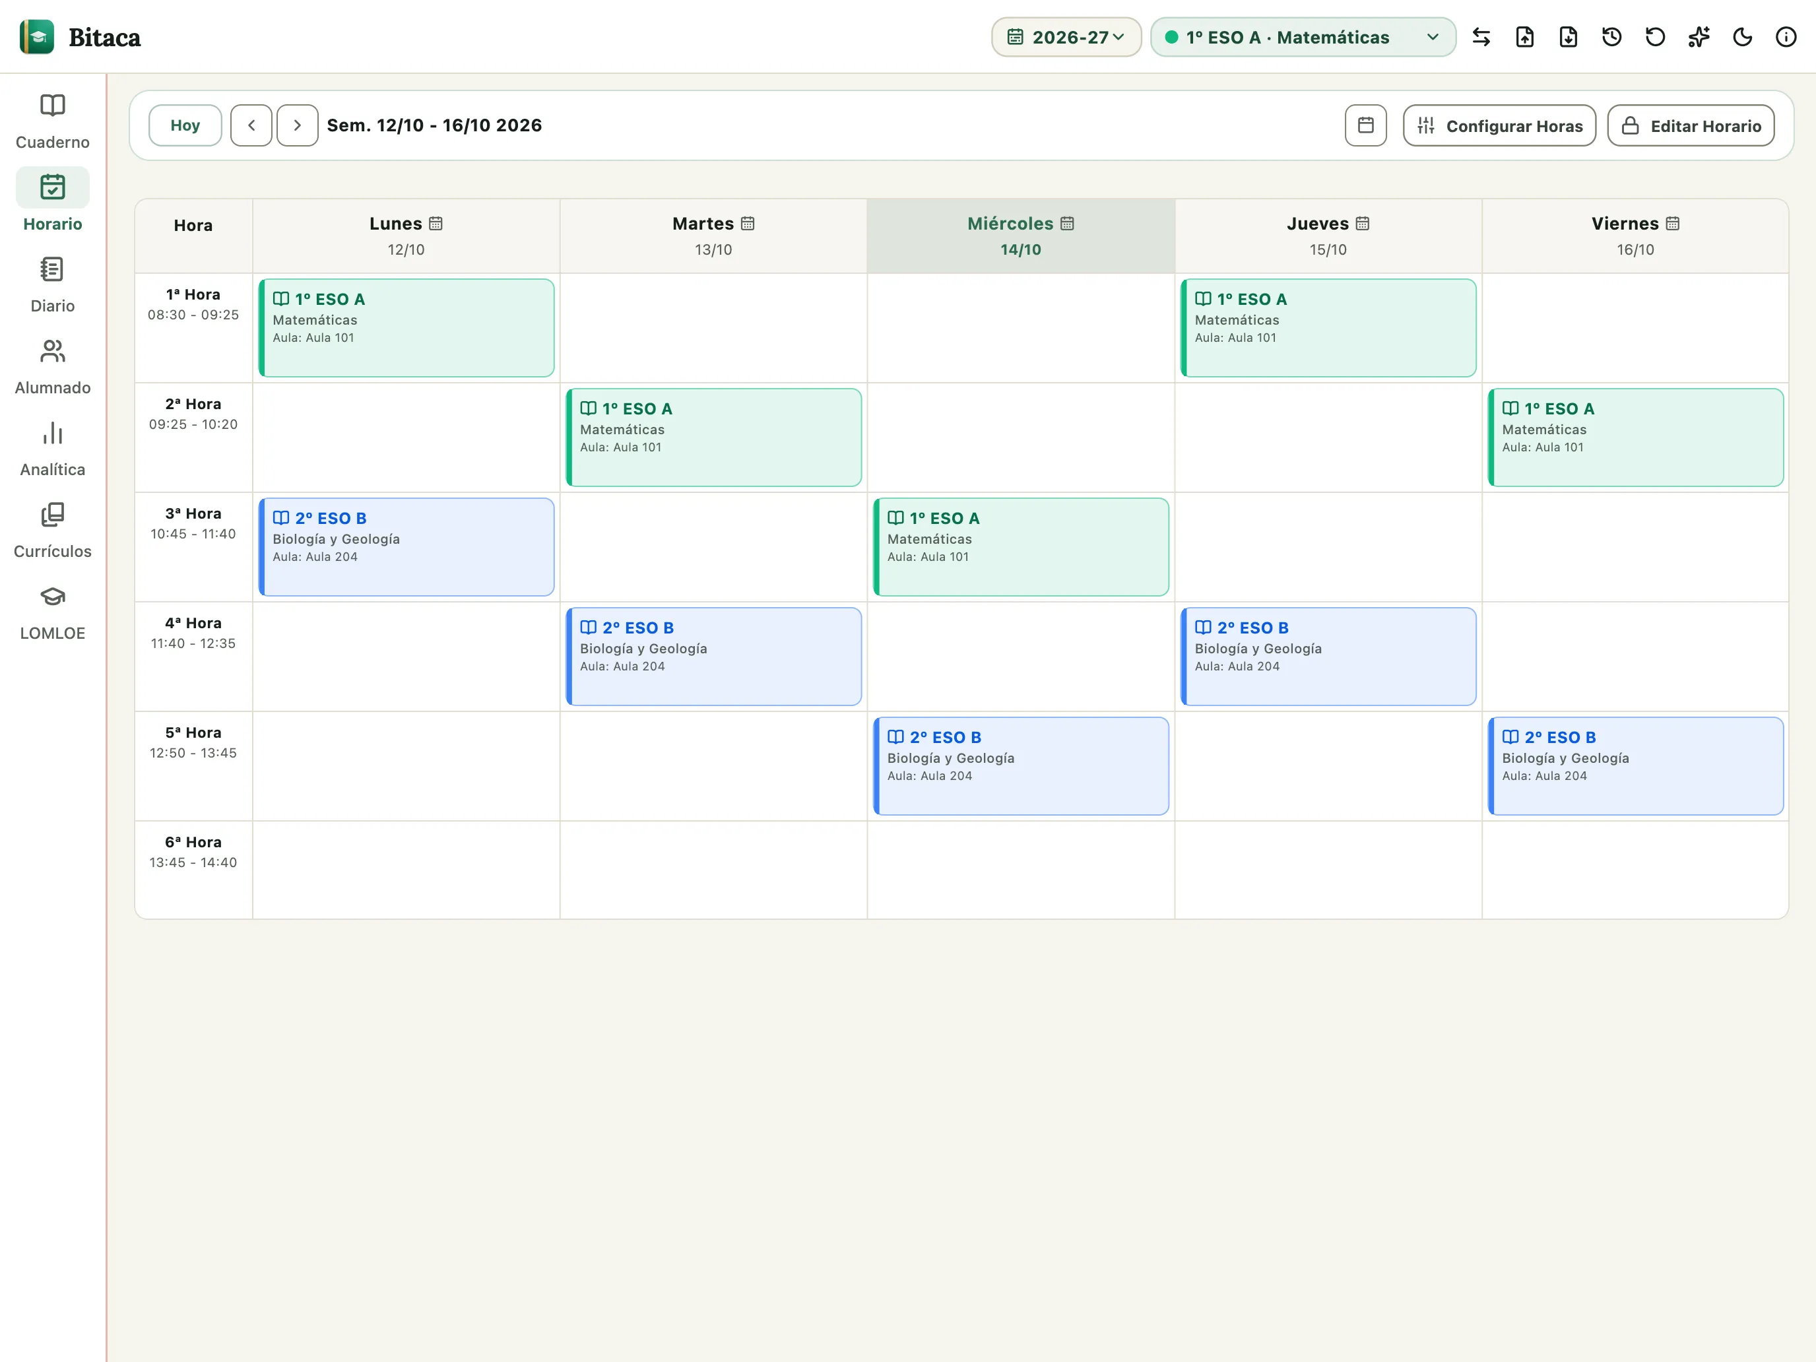1816x1362 pixels.
Task: Open Tuesday 2ª Hora 1º ESO A class
Action: point(713,438)
